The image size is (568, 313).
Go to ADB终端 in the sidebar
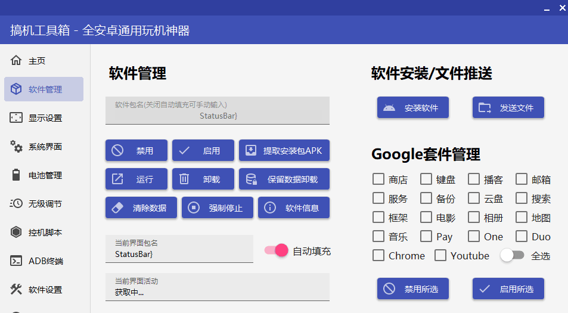[x=44, y=261]
